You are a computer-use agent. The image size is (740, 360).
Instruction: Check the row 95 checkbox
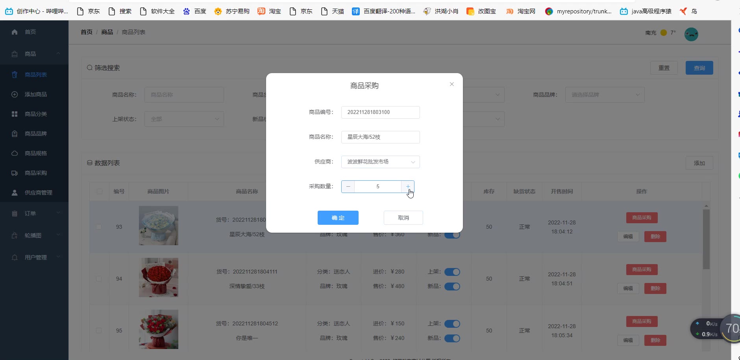pyautogui.click(x=99, y=331)
